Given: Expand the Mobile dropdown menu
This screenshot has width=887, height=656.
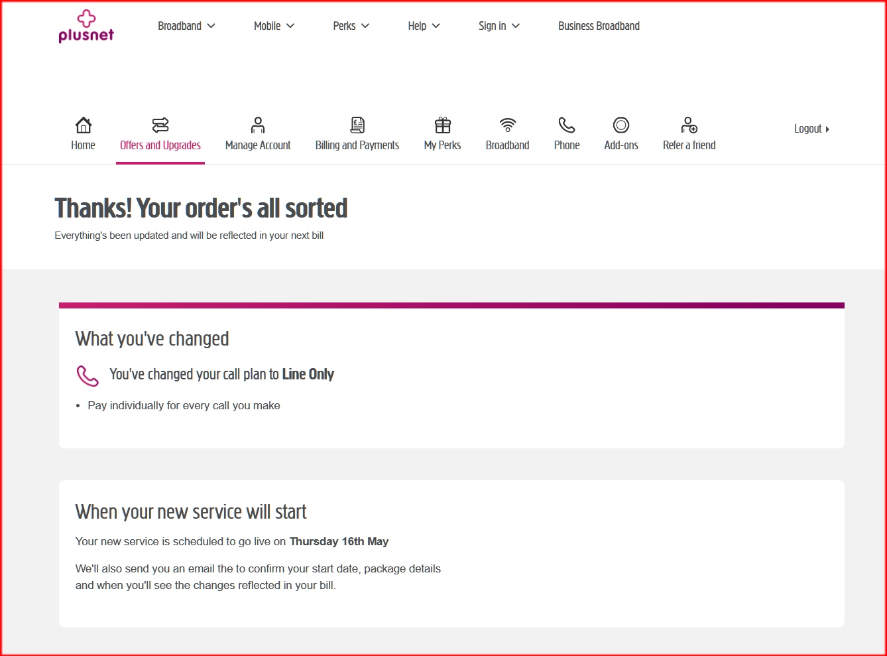Looking at the screenshot, I should pyautogui.click(x=274, y=26).
